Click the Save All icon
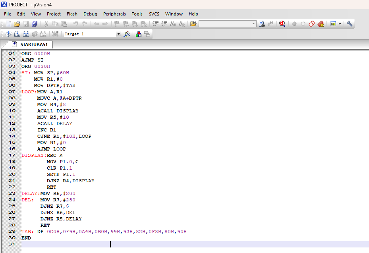The image size is (369, 253). (35, 24)
